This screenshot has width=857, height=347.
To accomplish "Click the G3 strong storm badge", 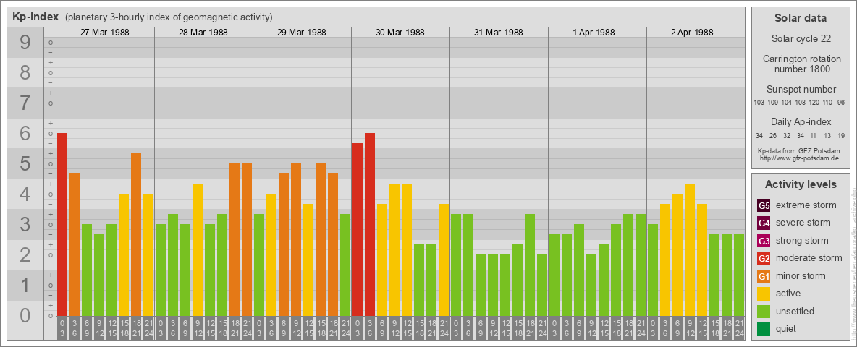I will [x=764, y=241].
